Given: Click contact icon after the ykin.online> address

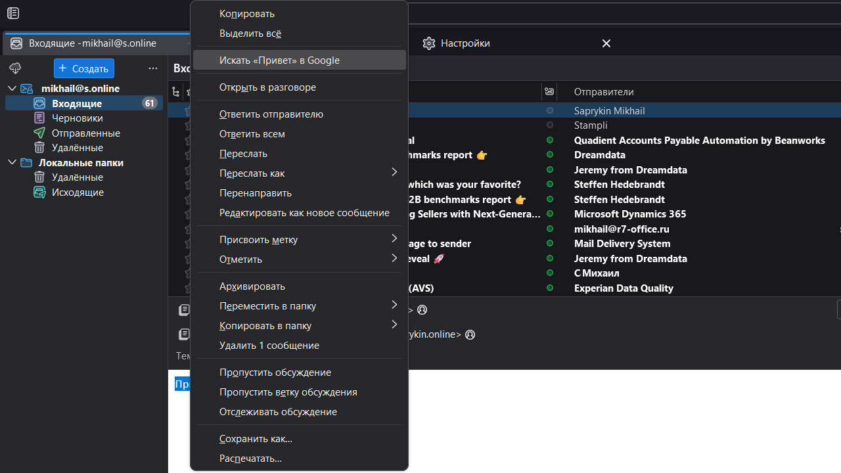Looking at the screenshot, I should [470, 334].
